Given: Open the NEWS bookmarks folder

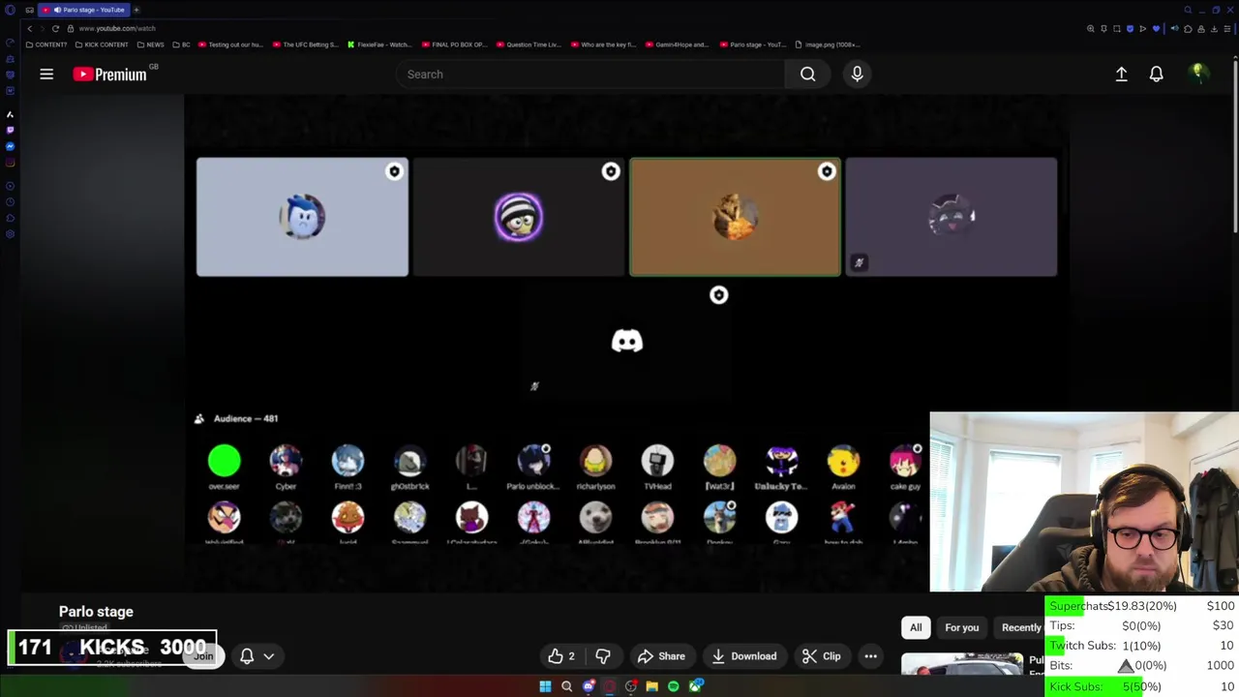Looking at the screenshot, I should (x=151, y=45).
